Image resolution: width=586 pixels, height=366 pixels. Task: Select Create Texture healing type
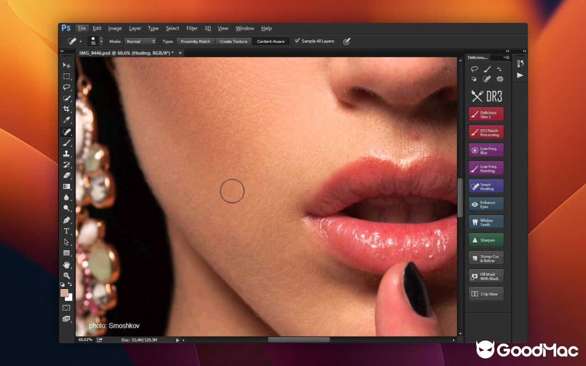pyautogui.click(x=233, y=41)
